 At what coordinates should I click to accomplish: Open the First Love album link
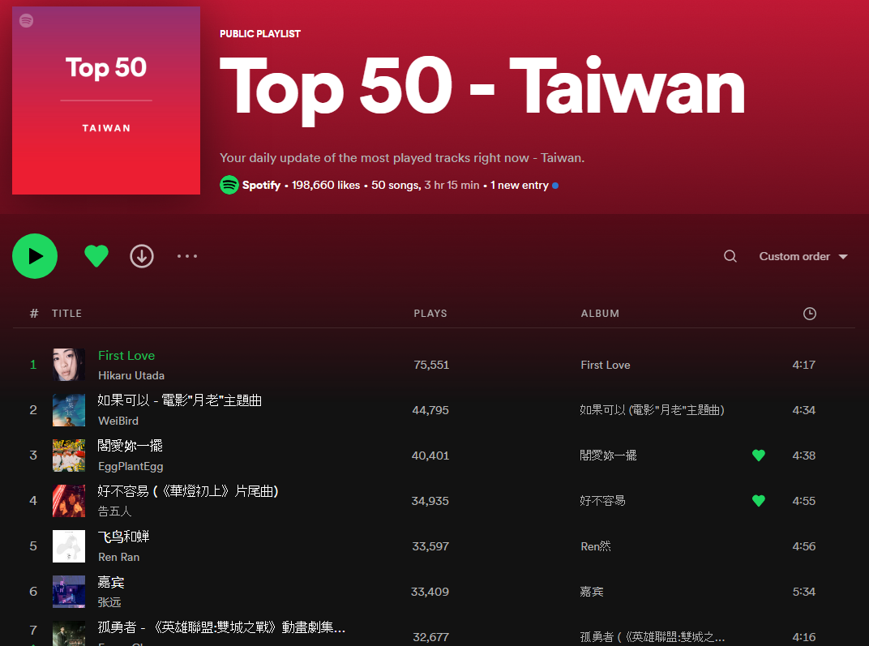point(606,365)
